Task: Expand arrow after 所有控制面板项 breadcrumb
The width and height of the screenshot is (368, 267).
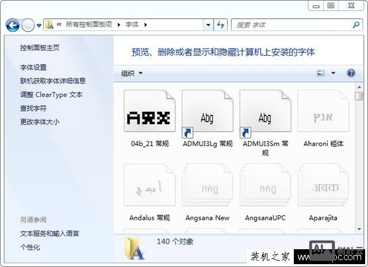Action: 119,25
